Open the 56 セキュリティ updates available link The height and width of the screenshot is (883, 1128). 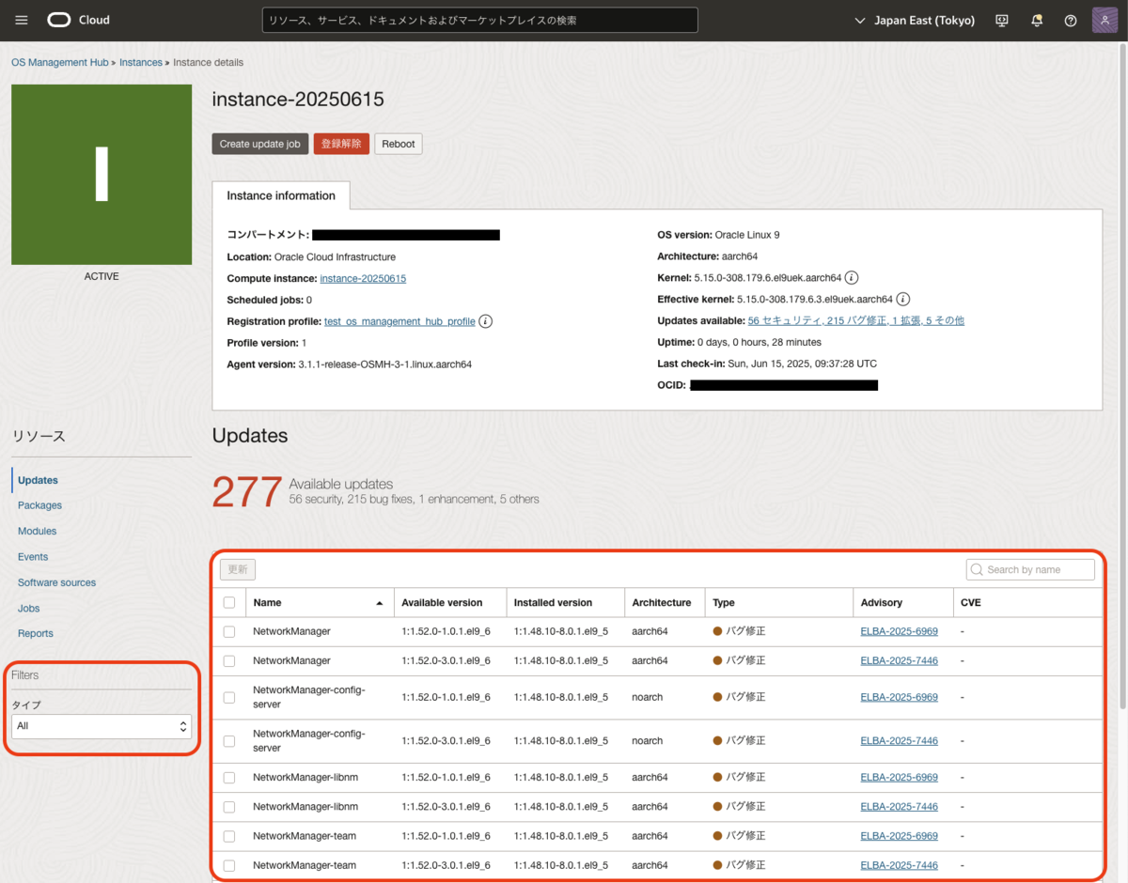click(855, 320)
